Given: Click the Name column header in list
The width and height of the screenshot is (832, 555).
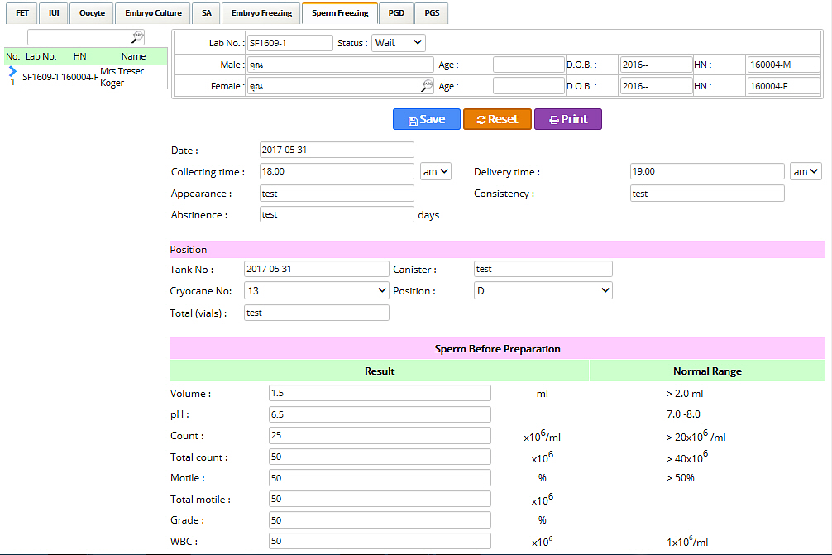Looking at the screenshot, I should [x=133, y=56].
